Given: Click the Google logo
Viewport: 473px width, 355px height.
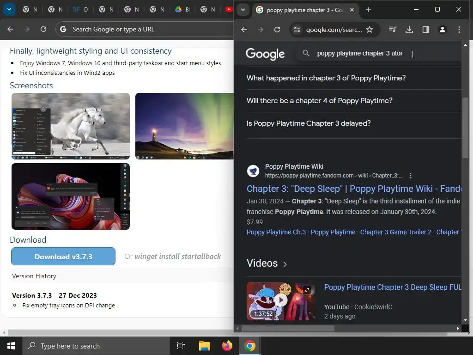Looking at the screenshot, I should [x=265, y=54].
